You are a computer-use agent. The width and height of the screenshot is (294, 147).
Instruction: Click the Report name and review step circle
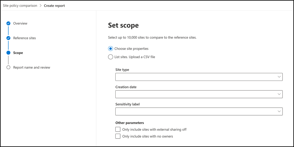[8, 67]
